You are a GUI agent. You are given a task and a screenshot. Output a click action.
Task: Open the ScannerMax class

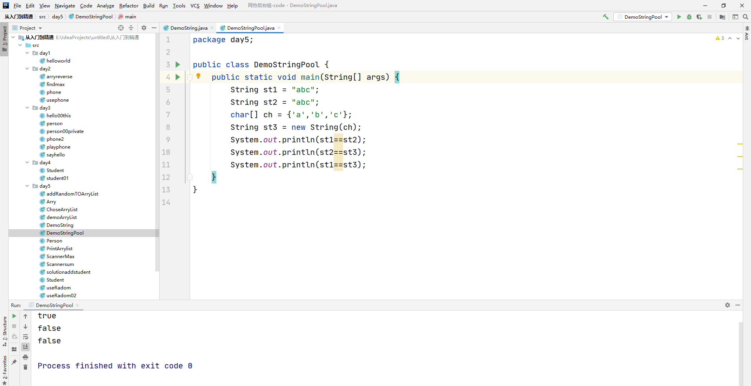[x=60, y=257]
